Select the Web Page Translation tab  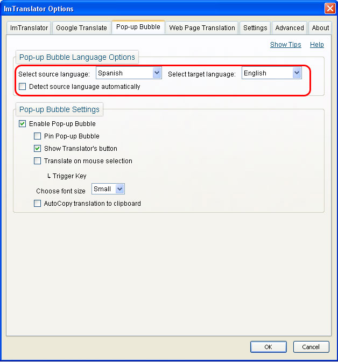pos(202,28)
